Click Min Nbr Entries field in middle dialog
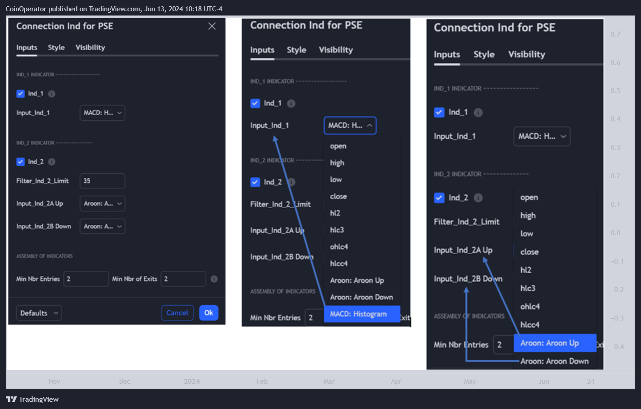This screenshot has width=641, height=409. pos(315,318)
